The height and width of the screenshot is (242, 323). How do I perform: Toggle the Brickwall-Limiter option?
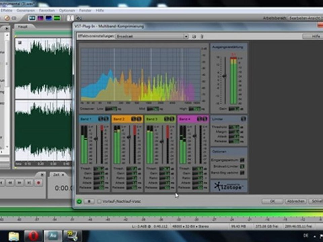[242, 166]
